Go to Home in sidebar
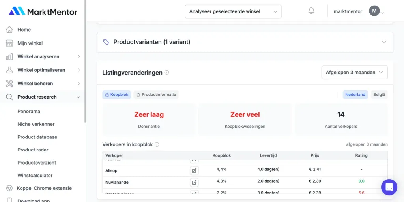The image size is (404, 202). click(24, 30)
